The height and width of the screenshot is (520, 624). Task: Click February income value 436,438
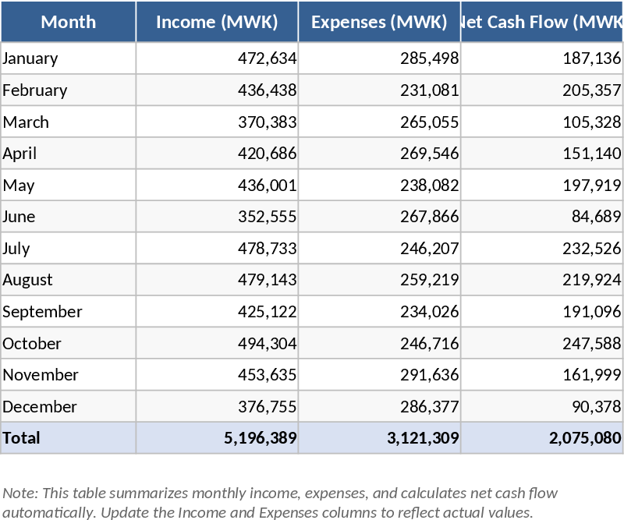point(267,90)
